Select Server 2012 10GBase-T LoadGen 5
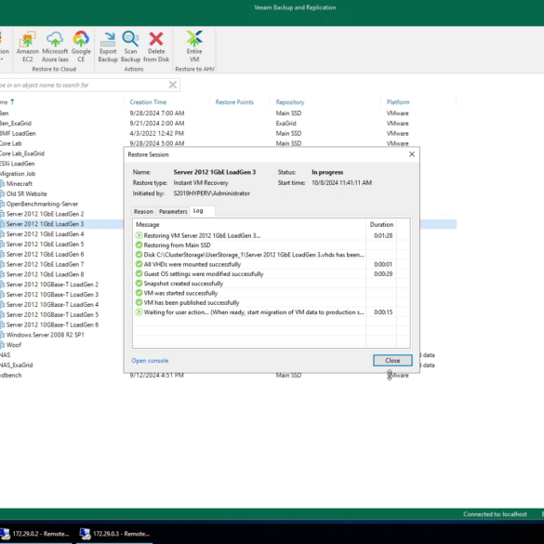The height and width of the screenshot is (544, 544). 52,314
